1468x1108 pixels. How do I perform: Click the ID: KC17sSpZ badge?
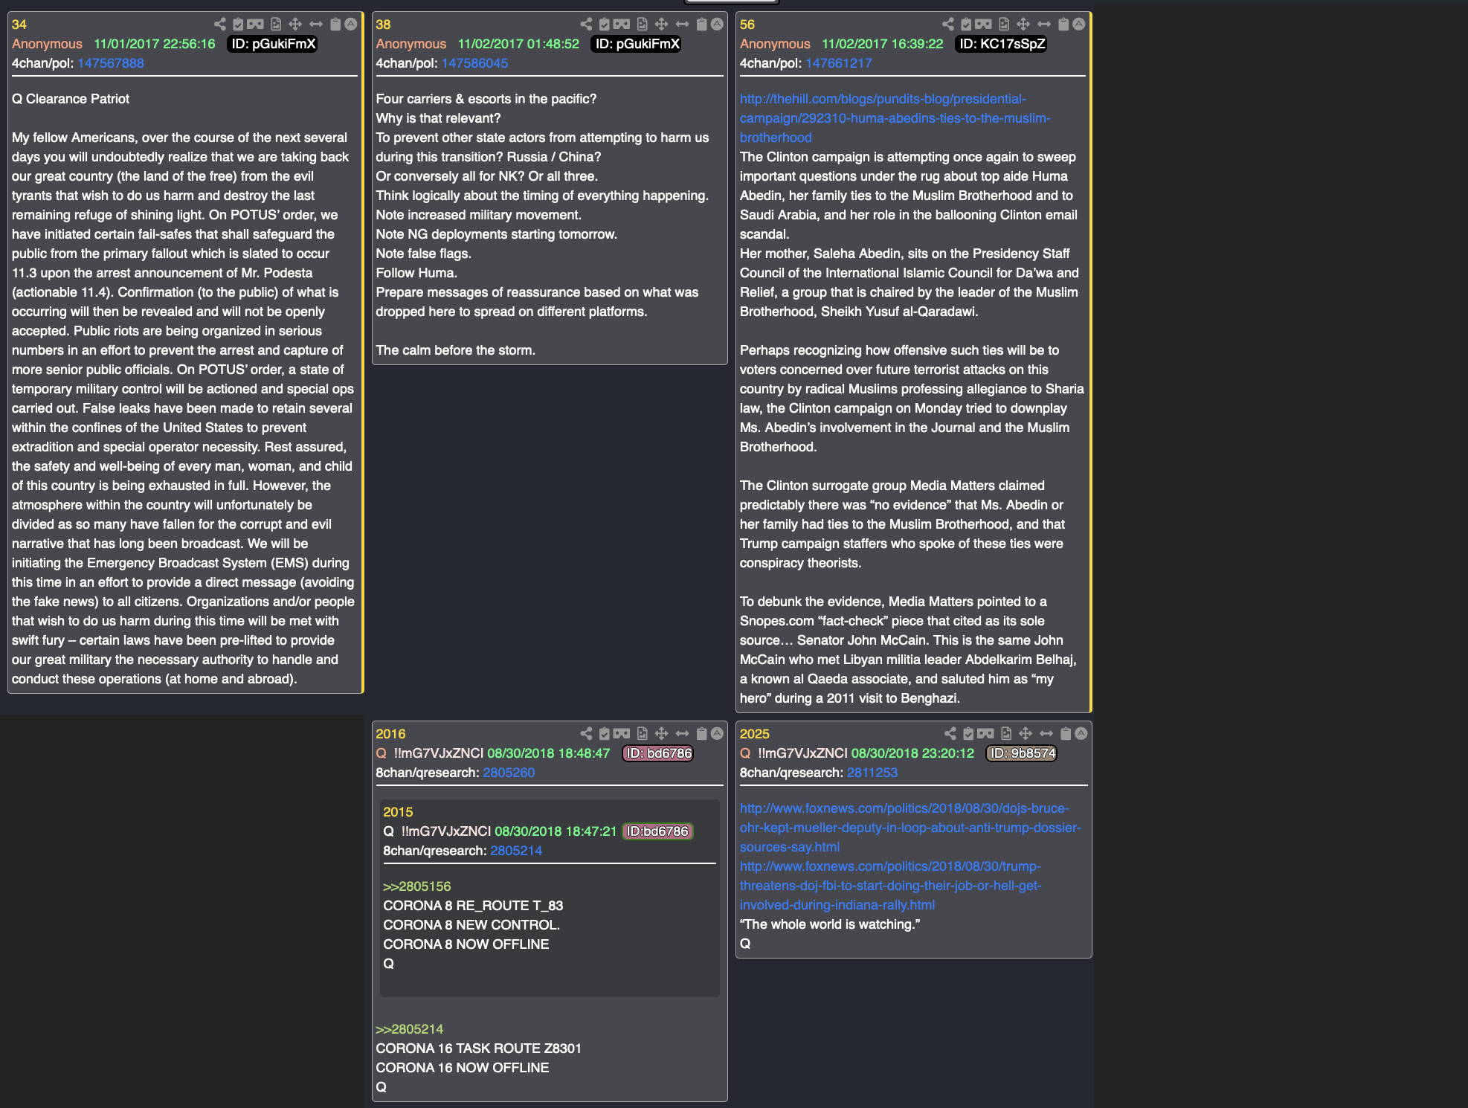click(x=1002, y=44)
